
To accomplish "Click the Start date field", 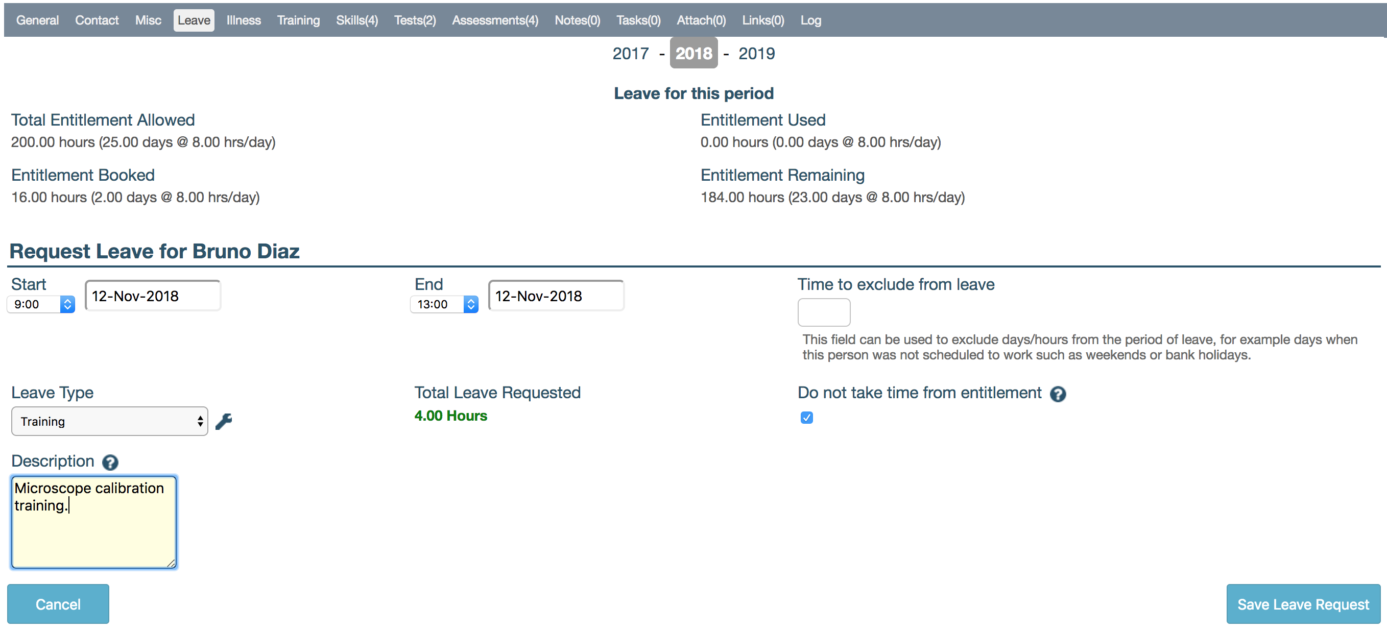I will click(153, 296).
